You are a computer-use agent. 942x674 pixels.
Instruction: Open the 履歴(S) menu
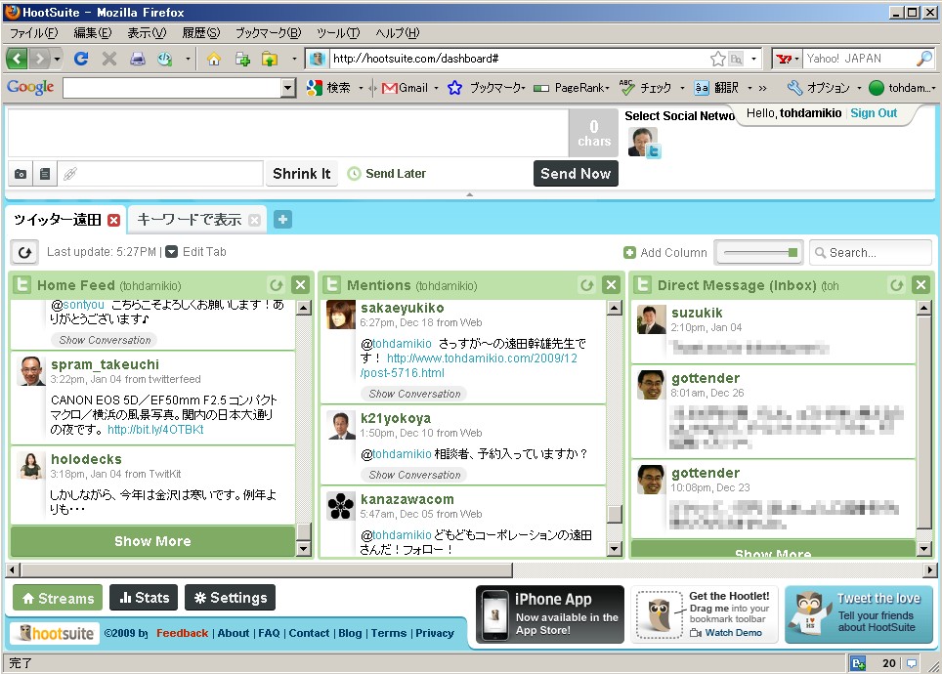[200, 32]
